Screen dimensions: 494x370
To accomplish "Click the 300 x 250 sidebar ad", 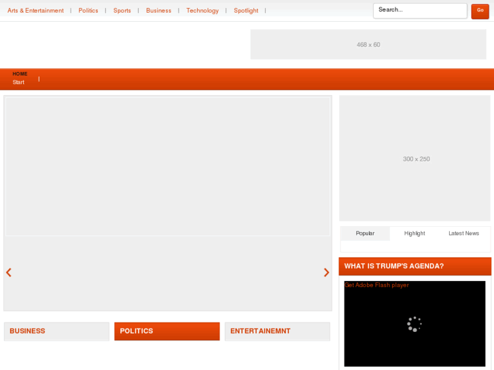I will (414, 158).
